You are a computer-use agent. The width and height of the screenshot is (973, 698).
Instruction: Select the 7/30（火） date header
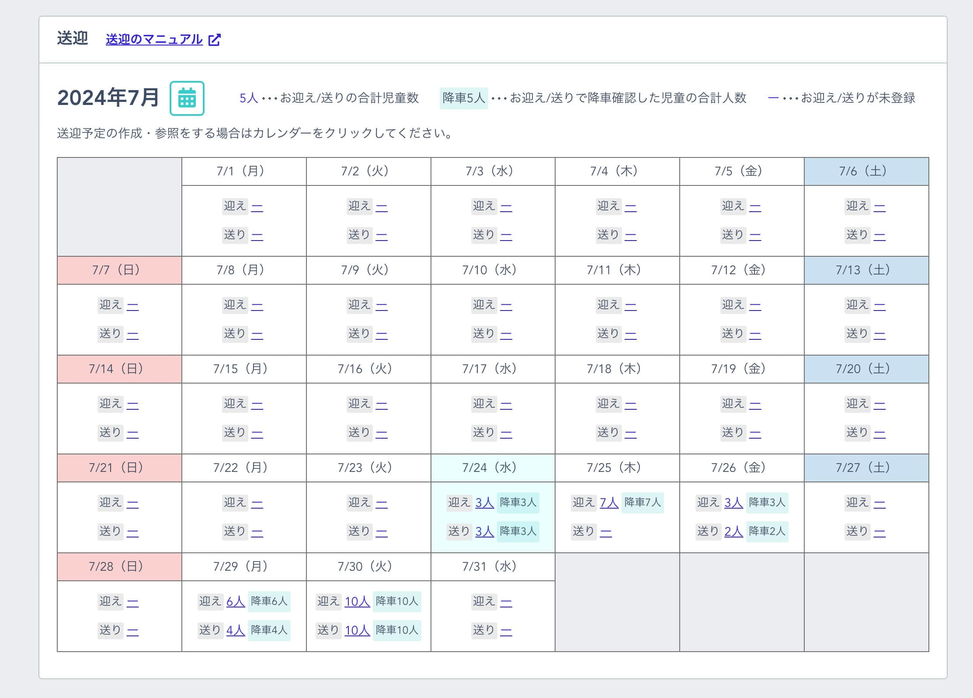368,567
